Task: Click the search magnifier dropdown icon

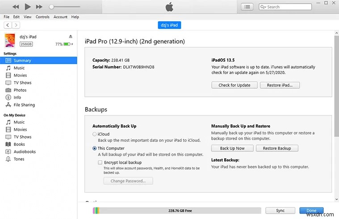Action: 263,7
